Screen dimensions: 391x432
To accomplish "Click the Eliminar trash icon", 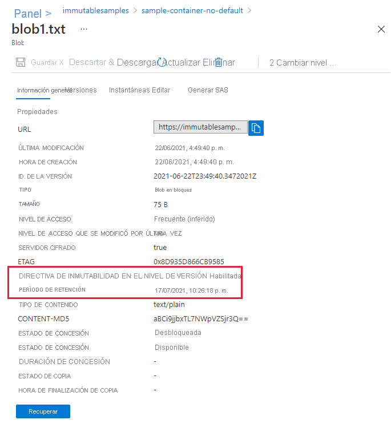I will click(218, 63).
